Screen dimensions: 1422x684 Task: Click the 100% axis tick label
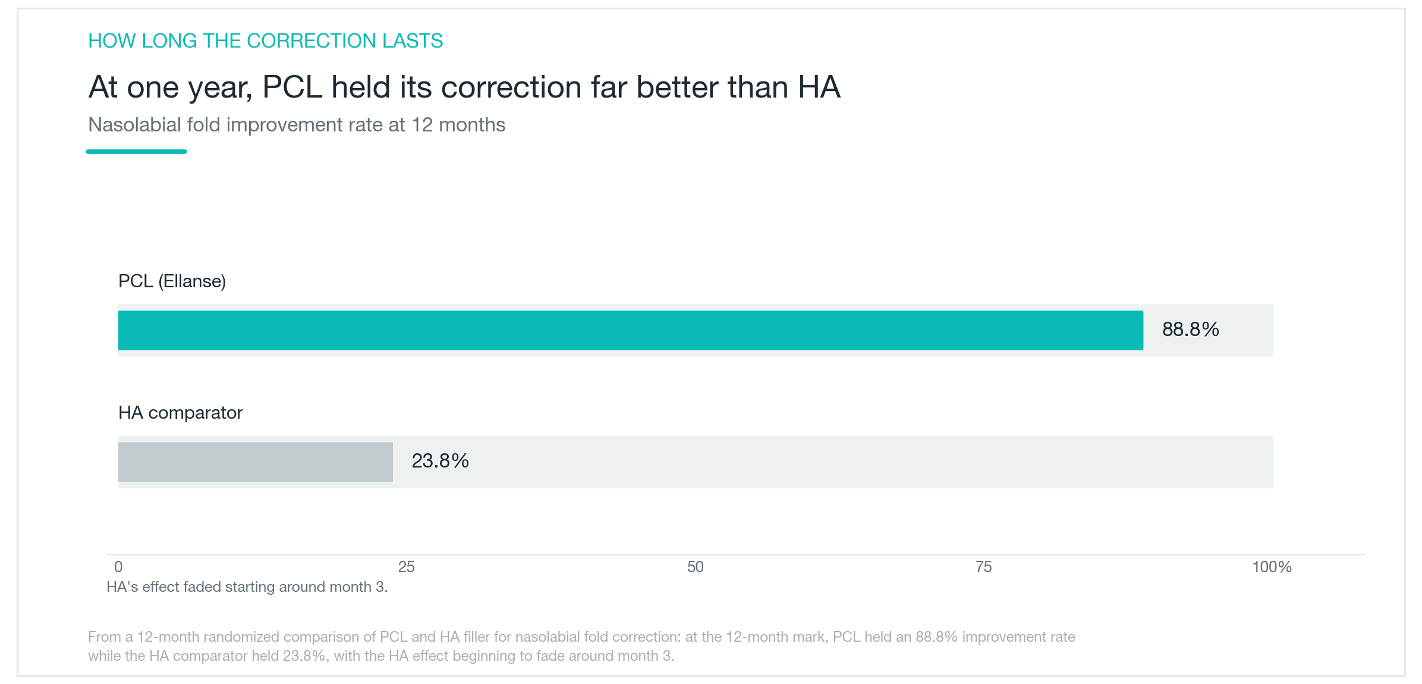pyautogui.click(x=1272, y=567)
